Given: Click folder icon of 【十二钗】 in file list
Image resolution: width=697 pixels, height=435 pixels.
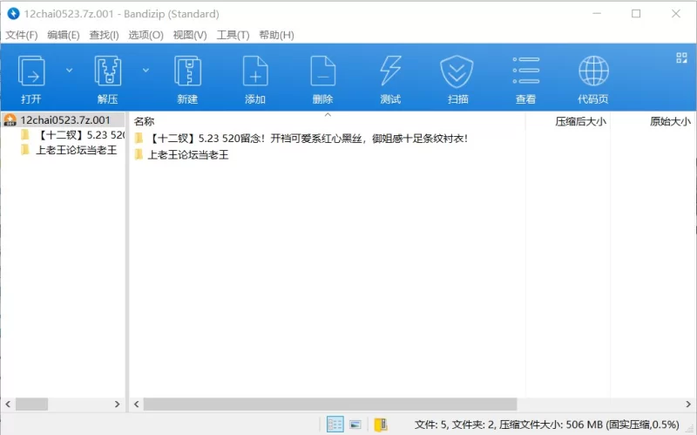Looking at the screenshot, I should [139, 138].
